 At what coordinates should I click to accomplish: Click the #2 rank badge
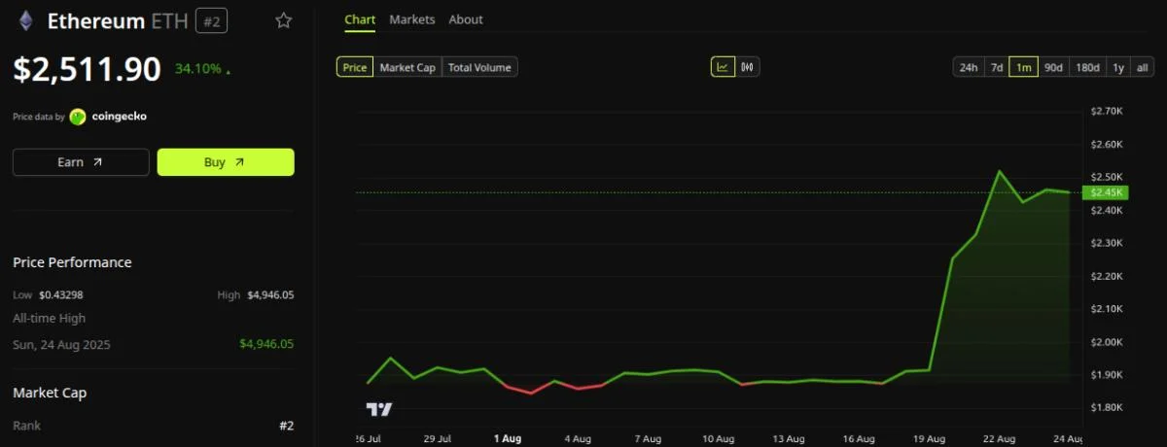[211, 20]
